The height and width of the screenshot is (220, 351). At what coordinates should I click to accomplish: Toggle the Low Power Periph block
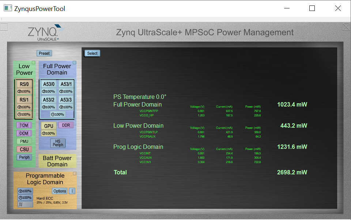point(24,157)
